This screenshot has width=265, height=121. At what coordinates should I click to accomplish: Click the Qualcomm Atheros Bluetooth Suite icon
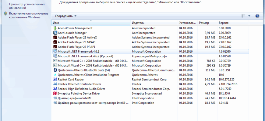tap(55, 70)
